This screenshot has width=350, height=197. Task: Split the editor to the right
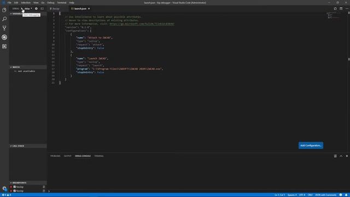pyautogui.click(x=341, y=9)
